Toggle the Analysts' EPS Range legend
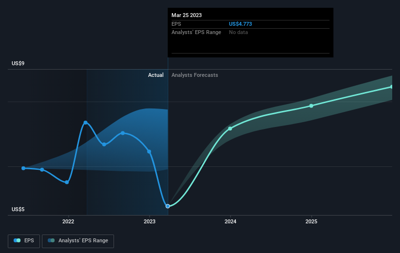 click(x=78, y=241)
